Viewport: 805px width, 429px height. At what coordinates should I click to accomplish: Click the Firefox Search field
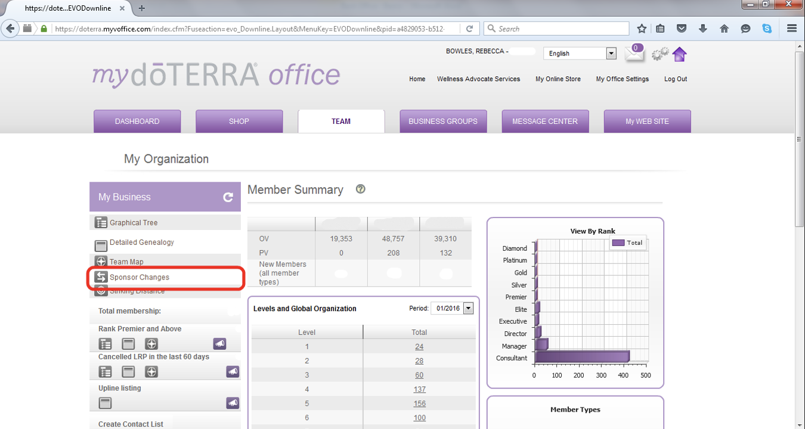[556, 29]
